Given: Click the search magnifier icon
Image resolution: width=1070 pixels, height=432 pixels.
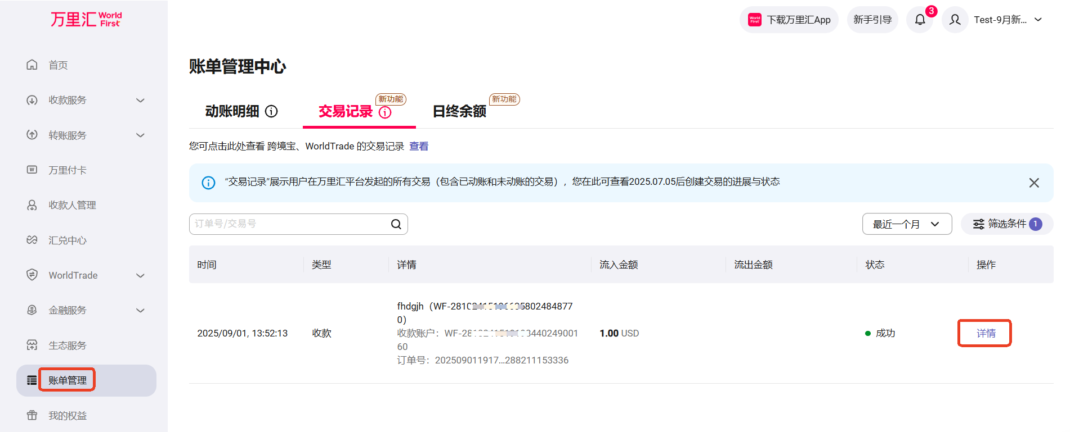Looking at the screenshot, I should pos(396,224).
